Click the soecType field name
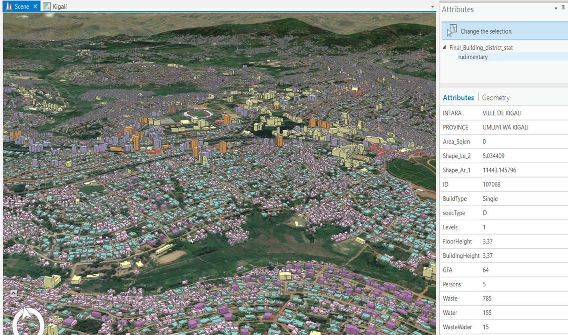 pos(454,213)
